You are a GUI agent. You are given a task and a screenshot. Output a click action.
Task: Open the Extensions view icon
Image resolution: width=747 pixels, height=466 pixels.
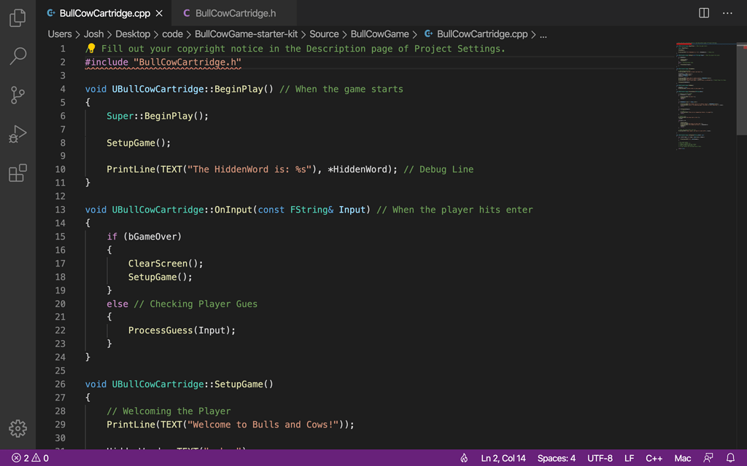(18, 173)
